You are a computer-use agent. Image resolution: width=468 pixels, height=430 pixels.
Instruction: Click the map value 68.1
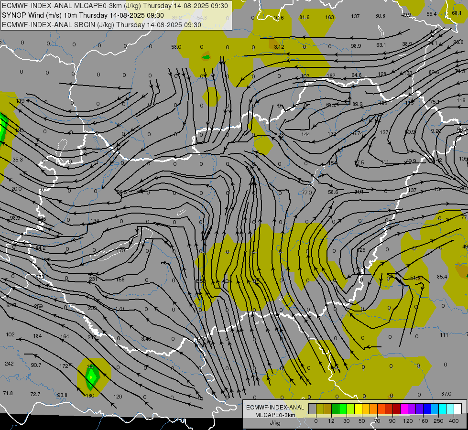pyautogui.click(x=457, y=13)
